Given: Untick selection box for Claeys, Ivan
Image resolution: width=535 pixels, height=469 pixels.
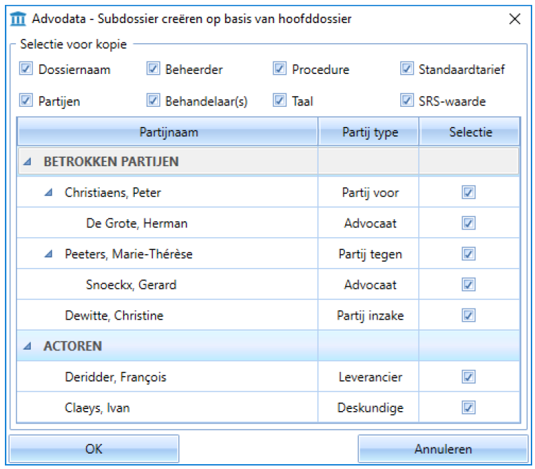Looking at the screenshot, I should [x=469, y=408].
